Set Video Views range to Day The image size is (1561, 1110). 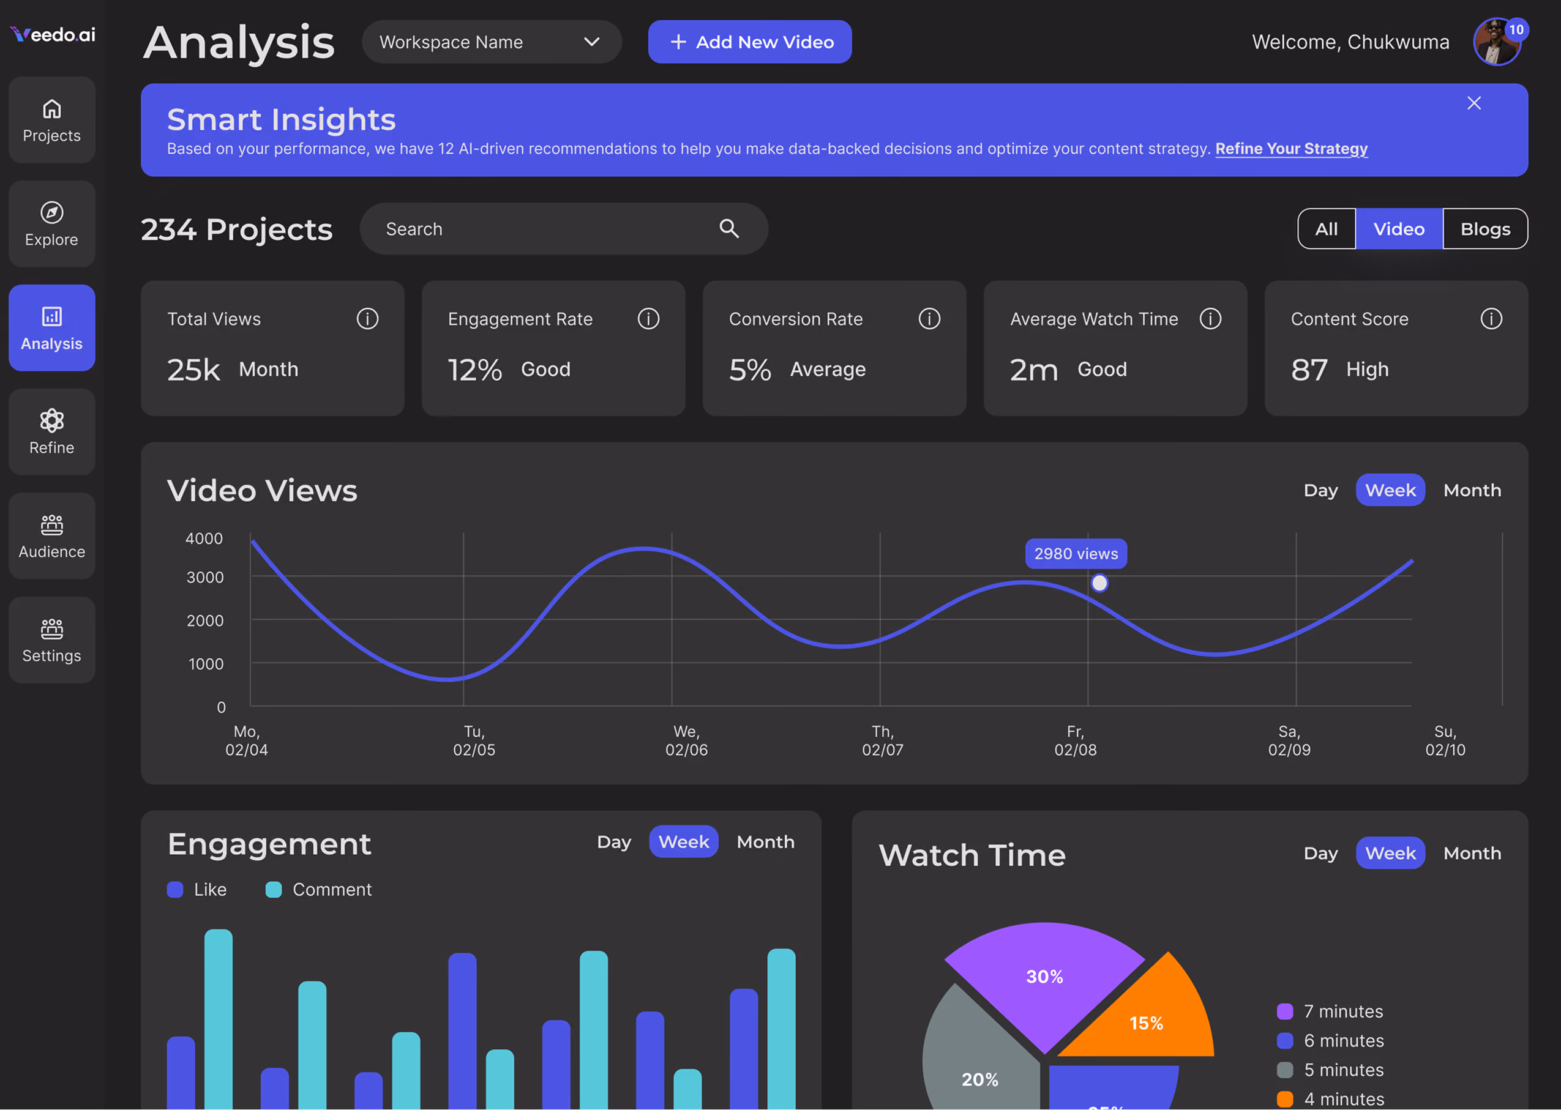[1320, 490]
